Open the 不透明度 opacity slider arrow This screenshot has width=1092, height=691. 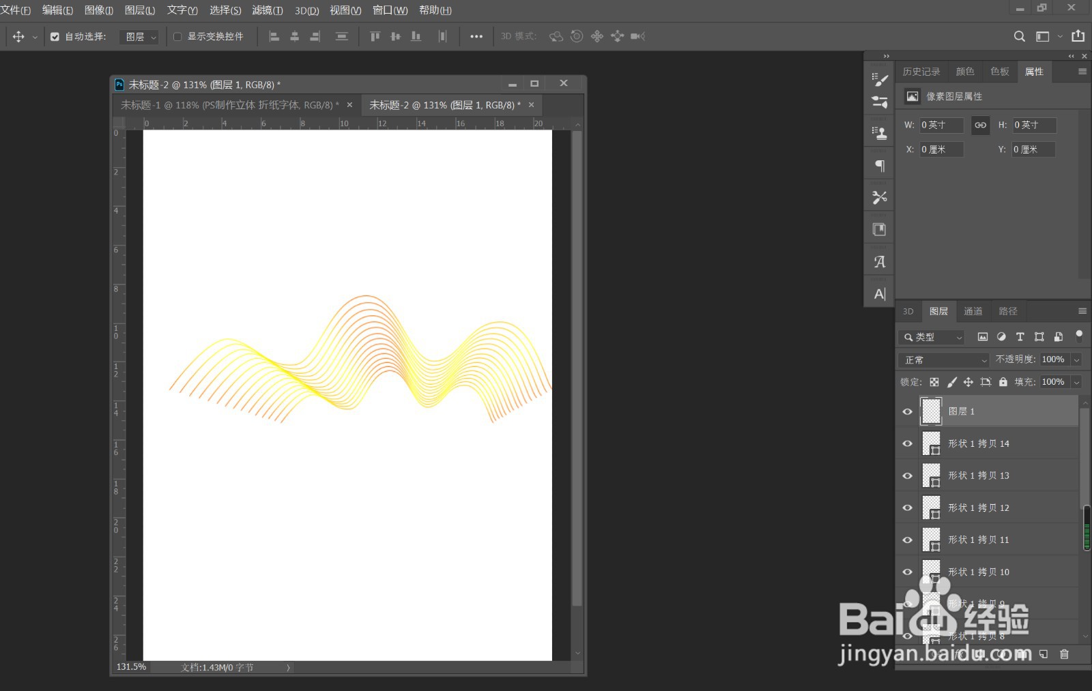pos(1076,359)
